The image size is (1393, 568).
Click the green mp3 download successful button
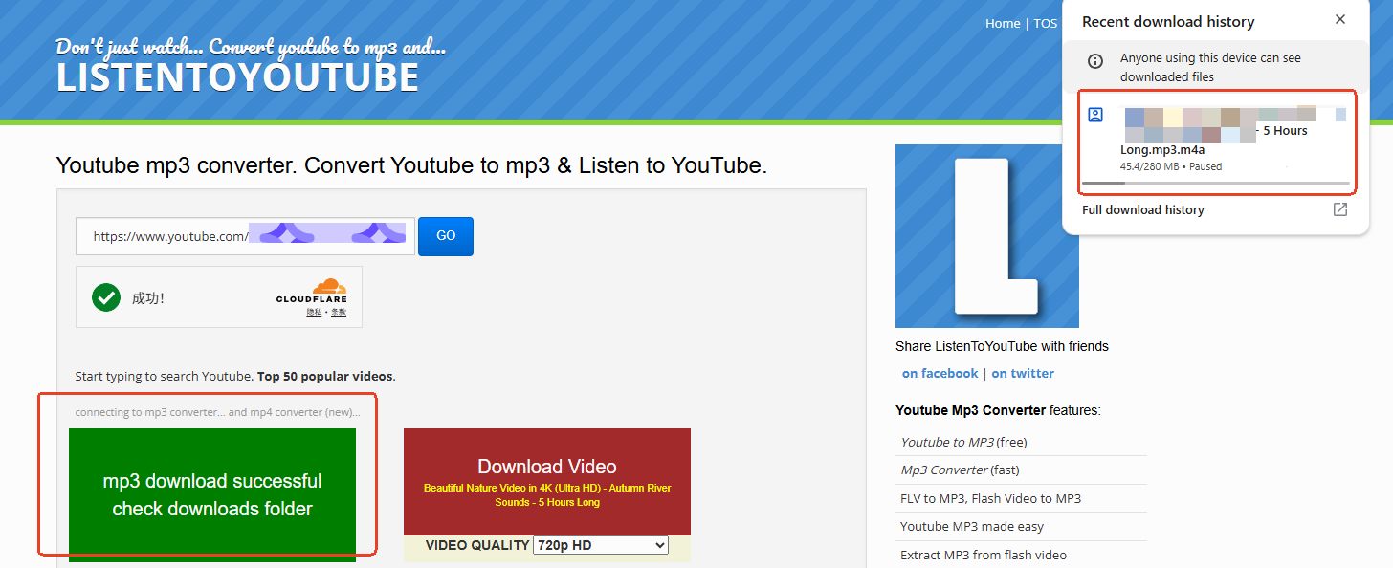[212, 494]
